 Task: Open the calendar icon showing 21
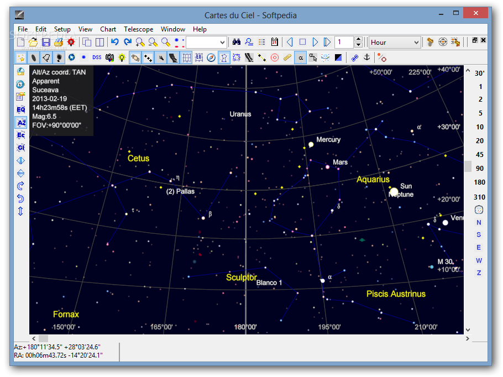[x=275, y=42]
